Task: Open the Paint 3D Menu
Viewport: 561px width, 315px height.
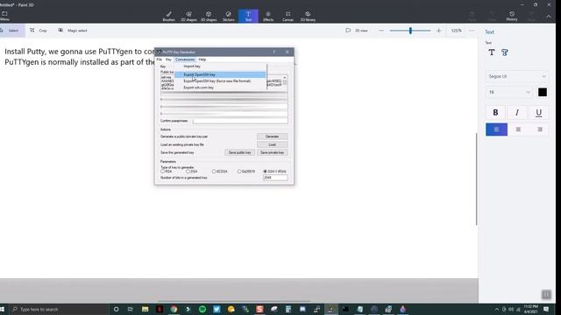Action: (4, 16)
